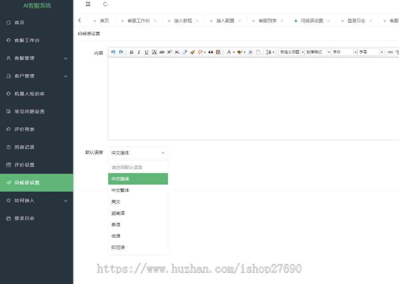Open the 字号 font size dropdown
Image resolution: width=399 pixels, height=284 pixels.
pos(370,52)
